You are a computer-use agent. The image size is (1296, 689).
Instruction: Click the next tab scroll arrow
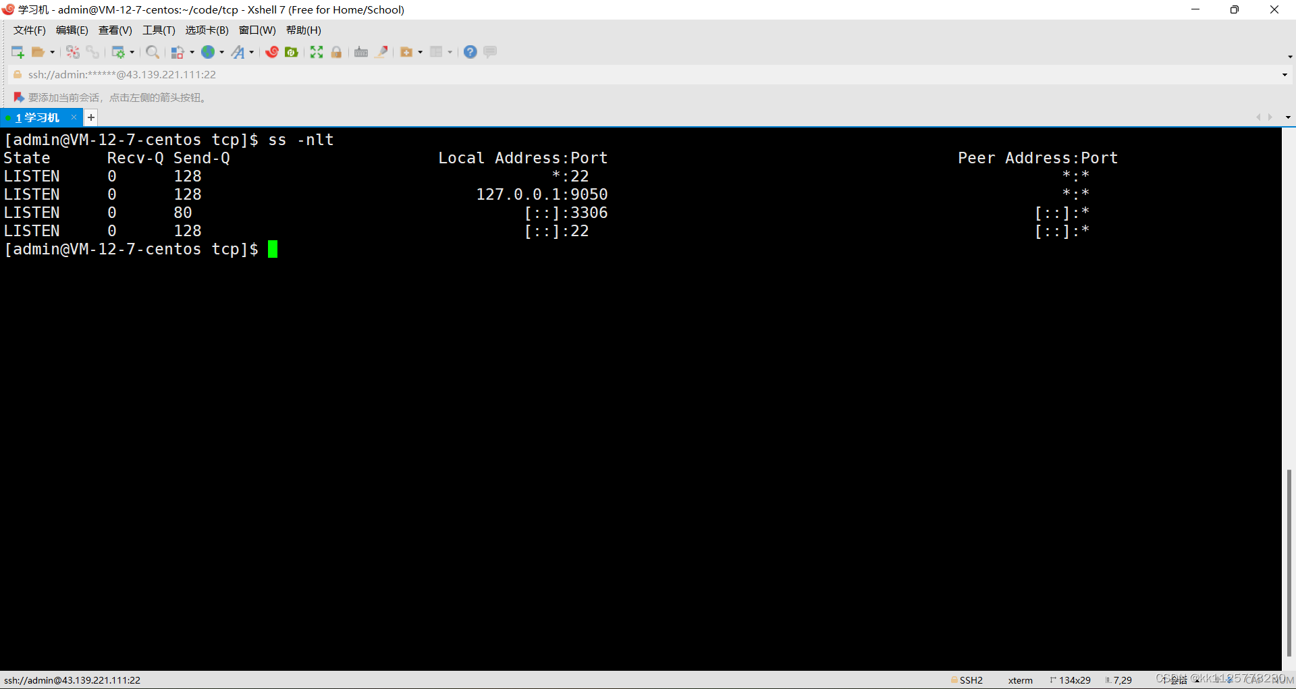pyautogui.click(x=1270, y=117)
